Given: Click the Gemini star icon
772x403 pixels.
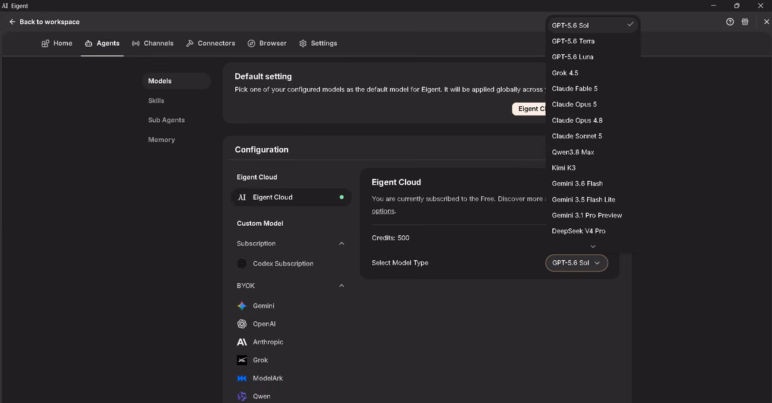Looking at the screenshot, I should 242,306.
